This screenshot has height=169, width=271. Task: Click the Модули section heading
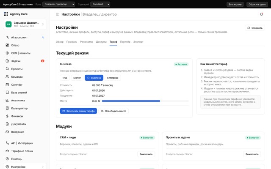[64, 126]
